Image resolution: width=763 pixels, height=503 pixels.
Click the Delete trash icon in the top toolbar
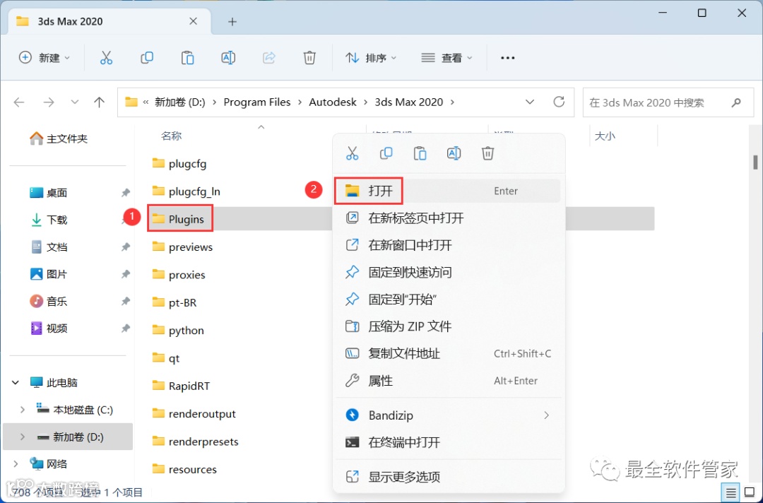pos(309,58)
